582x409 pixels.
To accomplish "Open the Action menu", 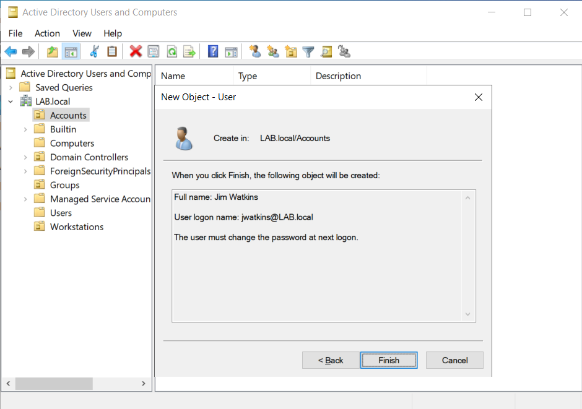I will point(47,33).
